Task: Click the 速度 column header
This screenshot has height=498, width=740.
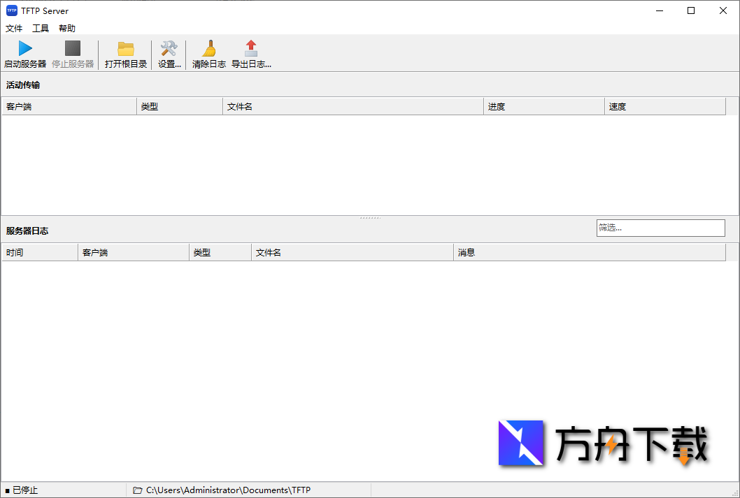Action: click(x=664, y=105)
